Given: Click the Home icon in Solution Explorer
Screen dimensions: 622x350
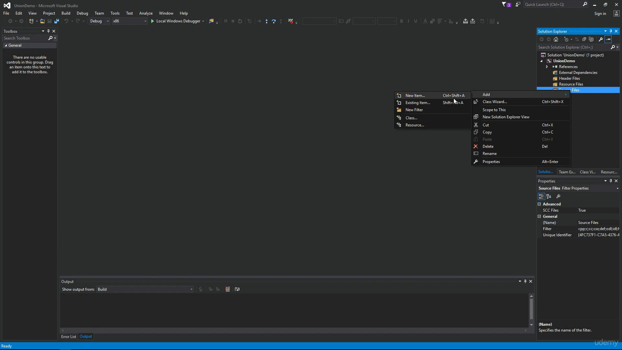Looking at the screenshot, I should pos(556,39).
